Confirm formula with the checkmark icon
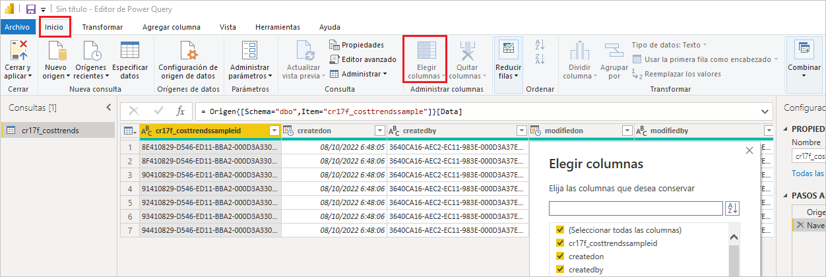 coord(158,111)
